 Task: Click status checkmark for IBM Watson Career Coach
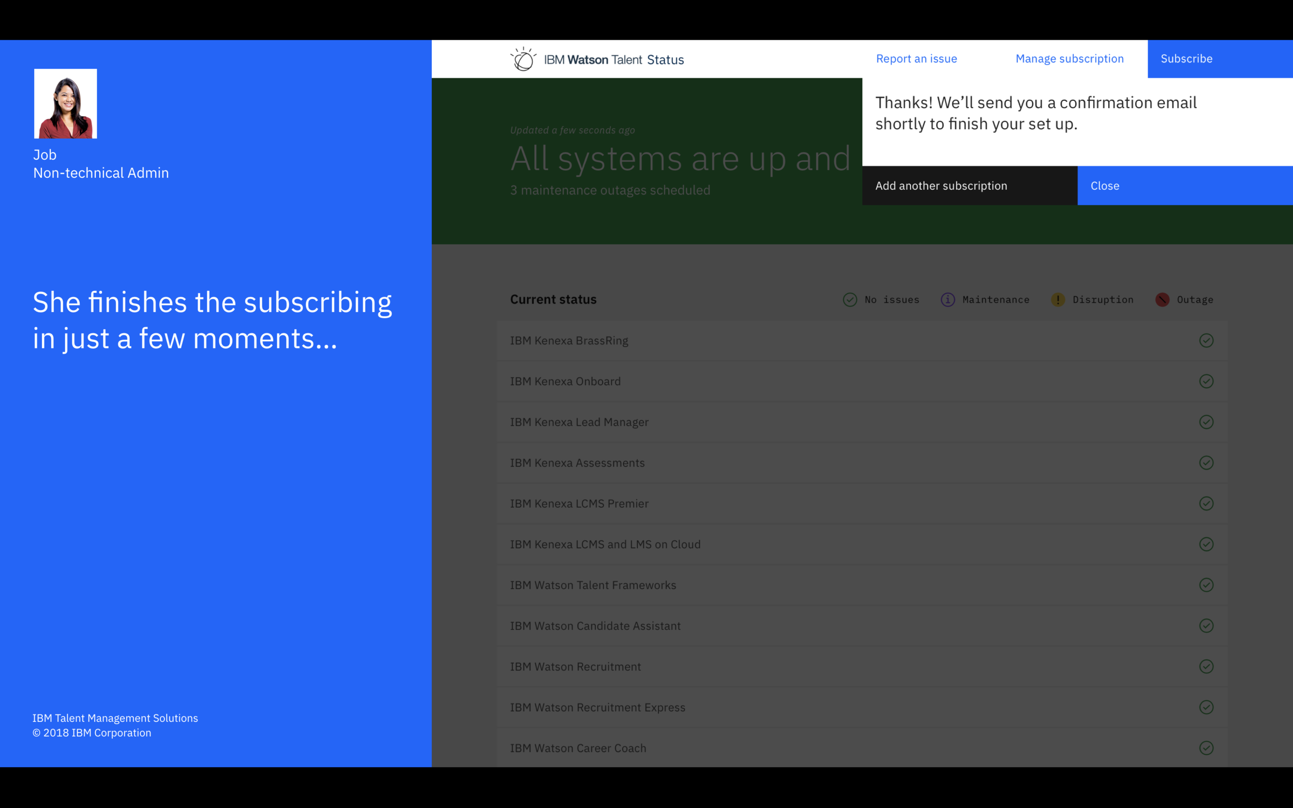point(1207,748)
